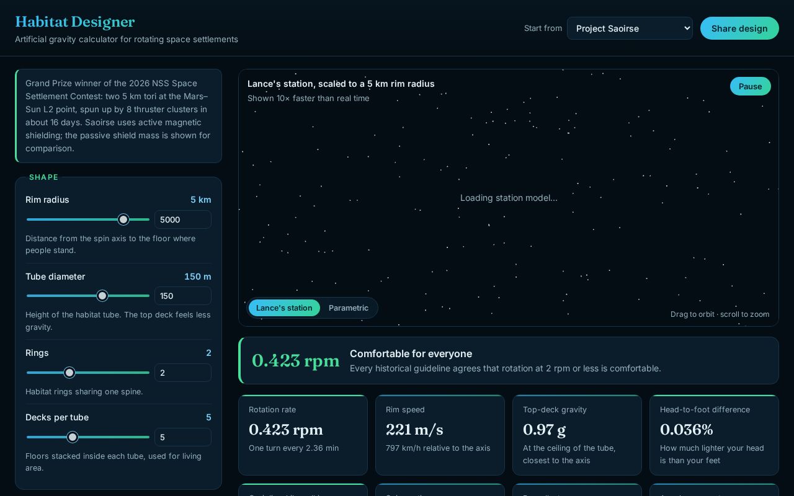The width and height of the screenshot is (794, 496).
Task: Adjust the Decks per tube slider
Action: [88, 437]
